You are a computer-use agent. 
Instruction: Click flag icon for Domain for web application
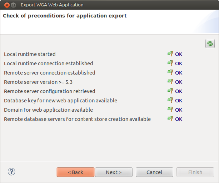coord(170,110)
